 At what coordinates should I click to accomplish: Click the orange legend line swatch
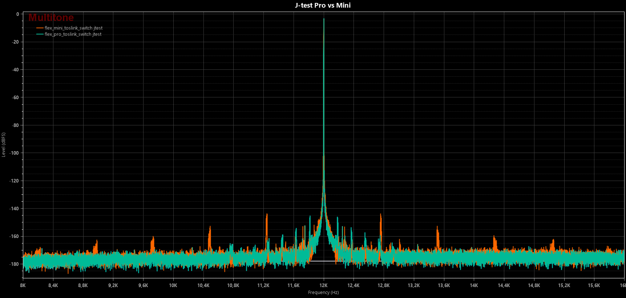(40, 28)
